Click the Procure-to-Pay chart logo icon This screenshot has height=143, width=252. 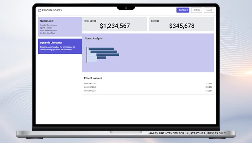pos(40,10)
